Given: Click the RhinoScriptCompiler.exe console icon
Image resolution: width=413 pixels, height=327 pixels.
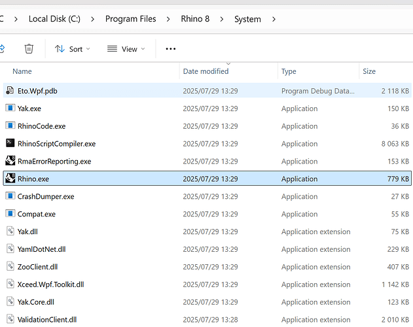Looking at the screenshot, I should click(x=10, y=143).
